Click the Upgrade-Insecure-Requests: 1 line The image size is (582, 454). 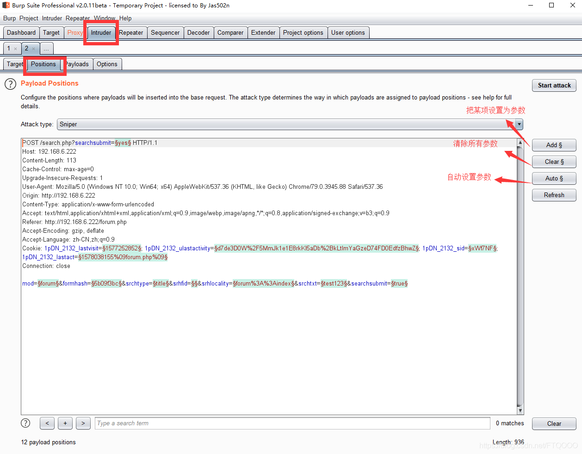(x=62, y=178)
